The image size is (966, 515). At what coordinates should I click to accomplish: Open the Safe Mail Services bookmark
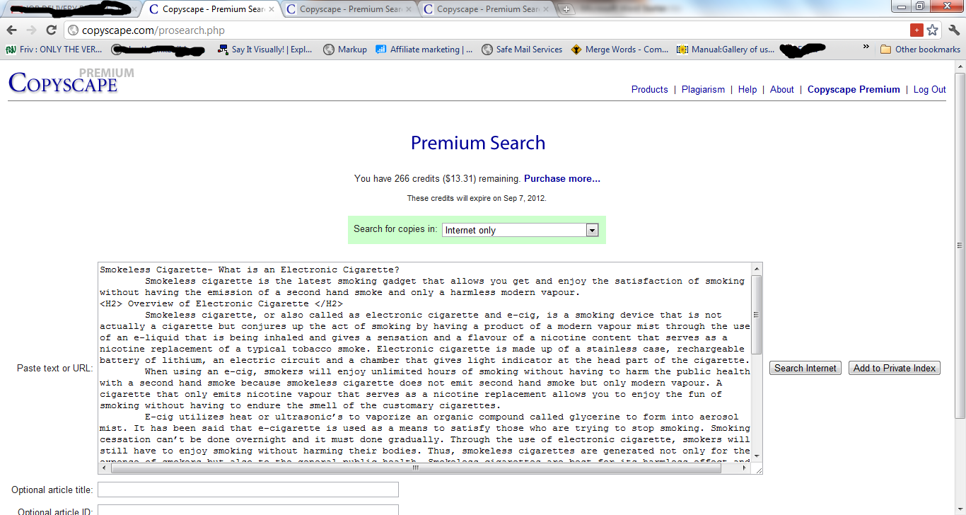(x=522, y=50)
